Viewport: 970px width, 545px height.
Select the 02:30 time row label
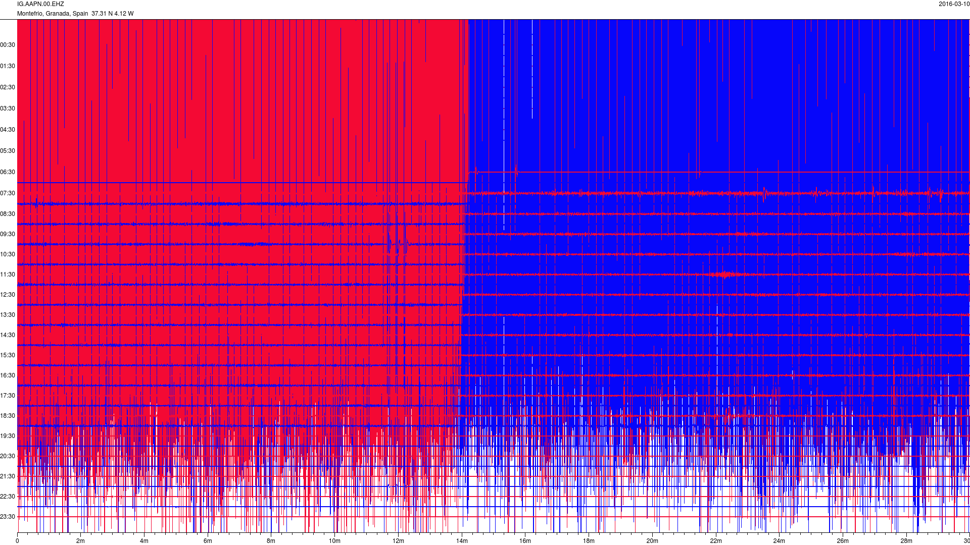(x=8, y=87)
